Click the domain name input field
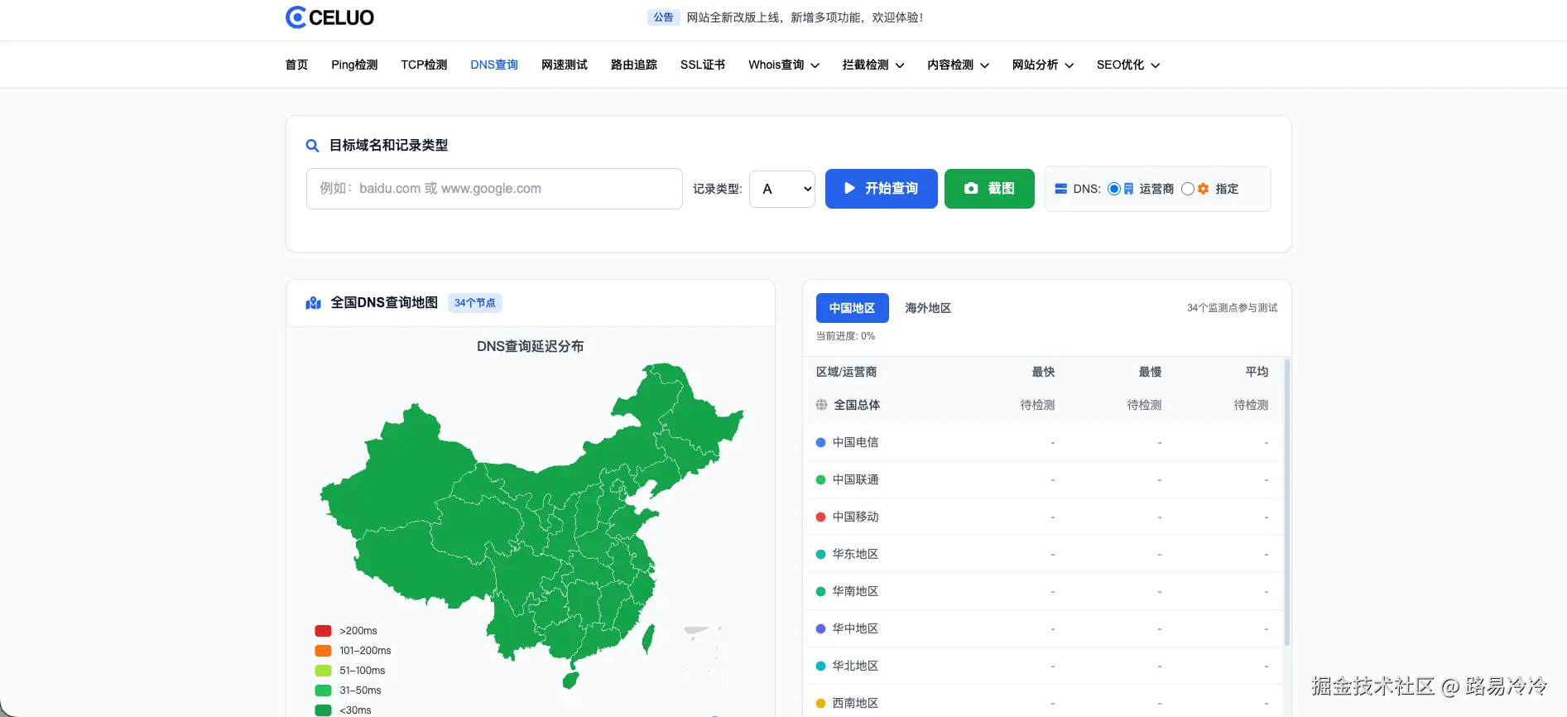Screen dimensions: 1567x717 [x=494, y=189]
